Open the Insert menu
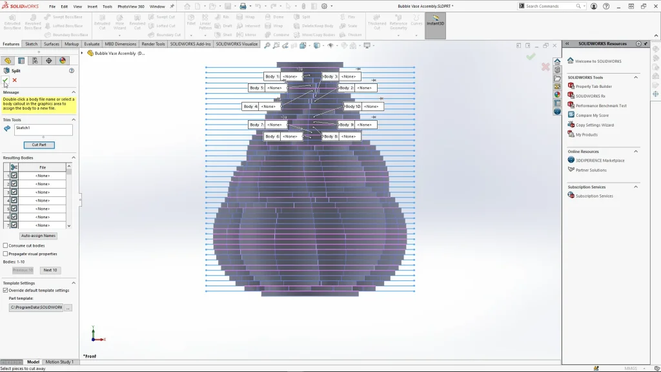This screenshot has height=372, width=661. [x=92, y=6]
